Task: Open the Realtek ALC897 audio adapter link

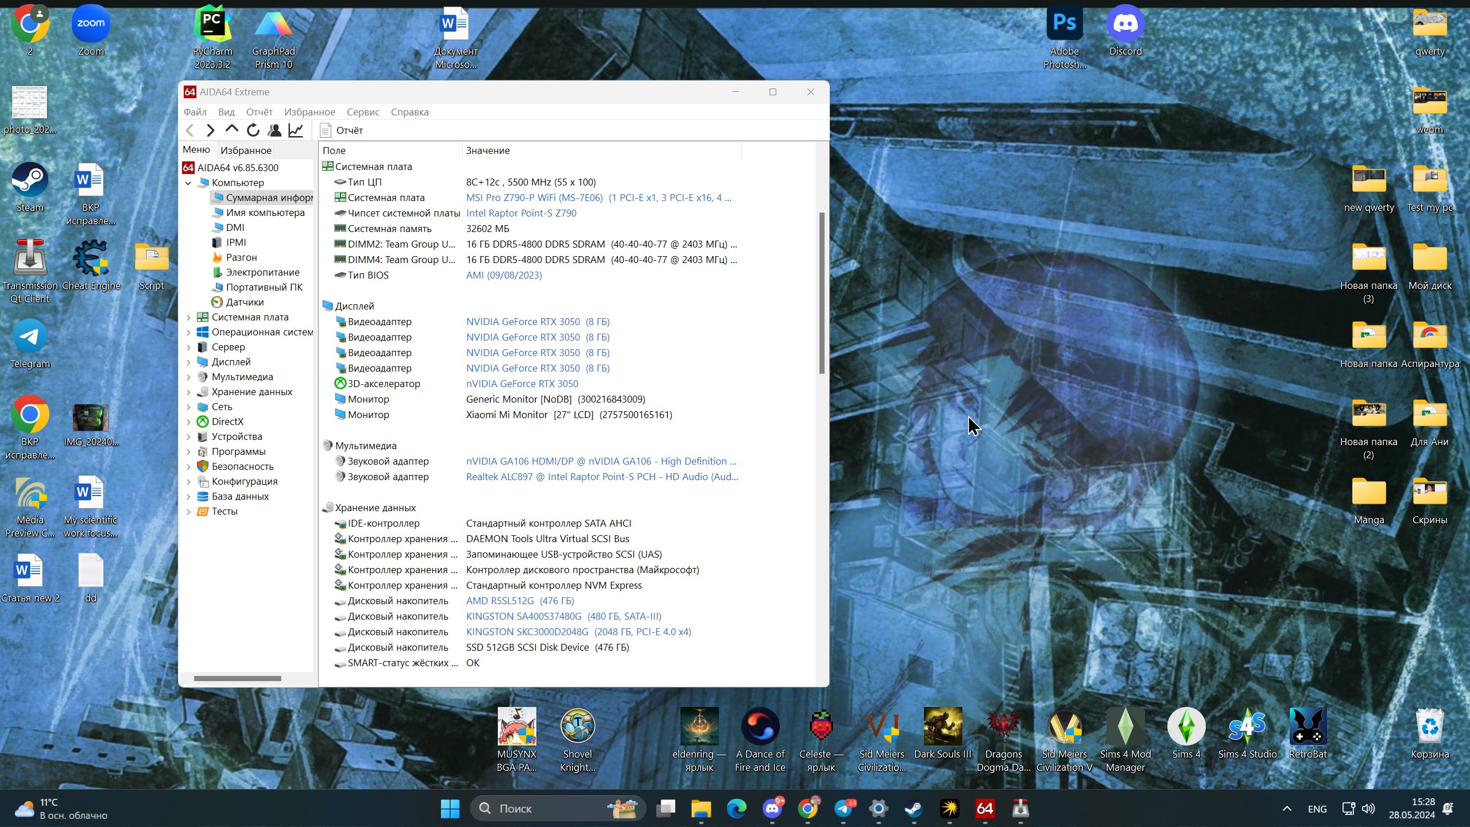Action: coord(602,477)
